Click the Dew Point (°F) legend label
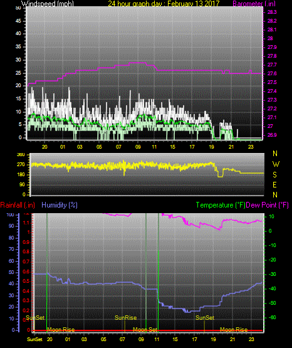Image resolution: width=292 pixels, height=348 pixels. 267,205
